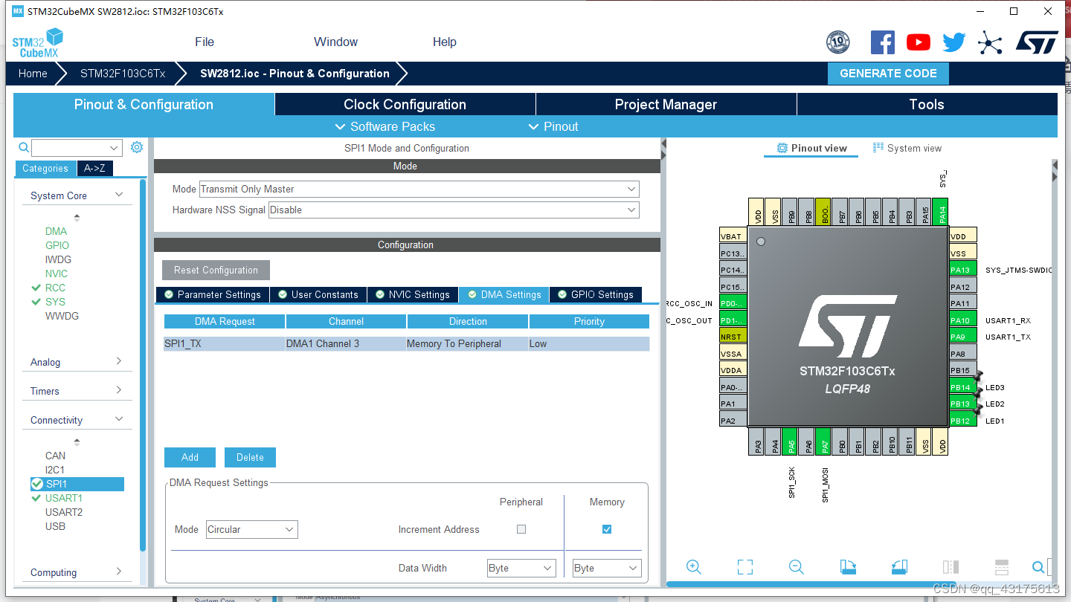Flip the chip horizontally icon
1071x602 pixels.
pos(951,567)
